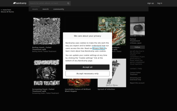
Task: Open the Spread of Infection title link
Action: pyautogui.click(x=106, y=89)
